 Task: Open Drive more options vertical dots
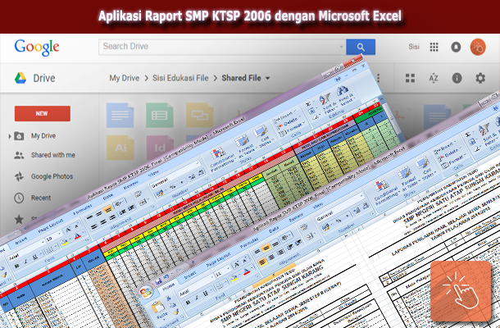pos(378,78)
